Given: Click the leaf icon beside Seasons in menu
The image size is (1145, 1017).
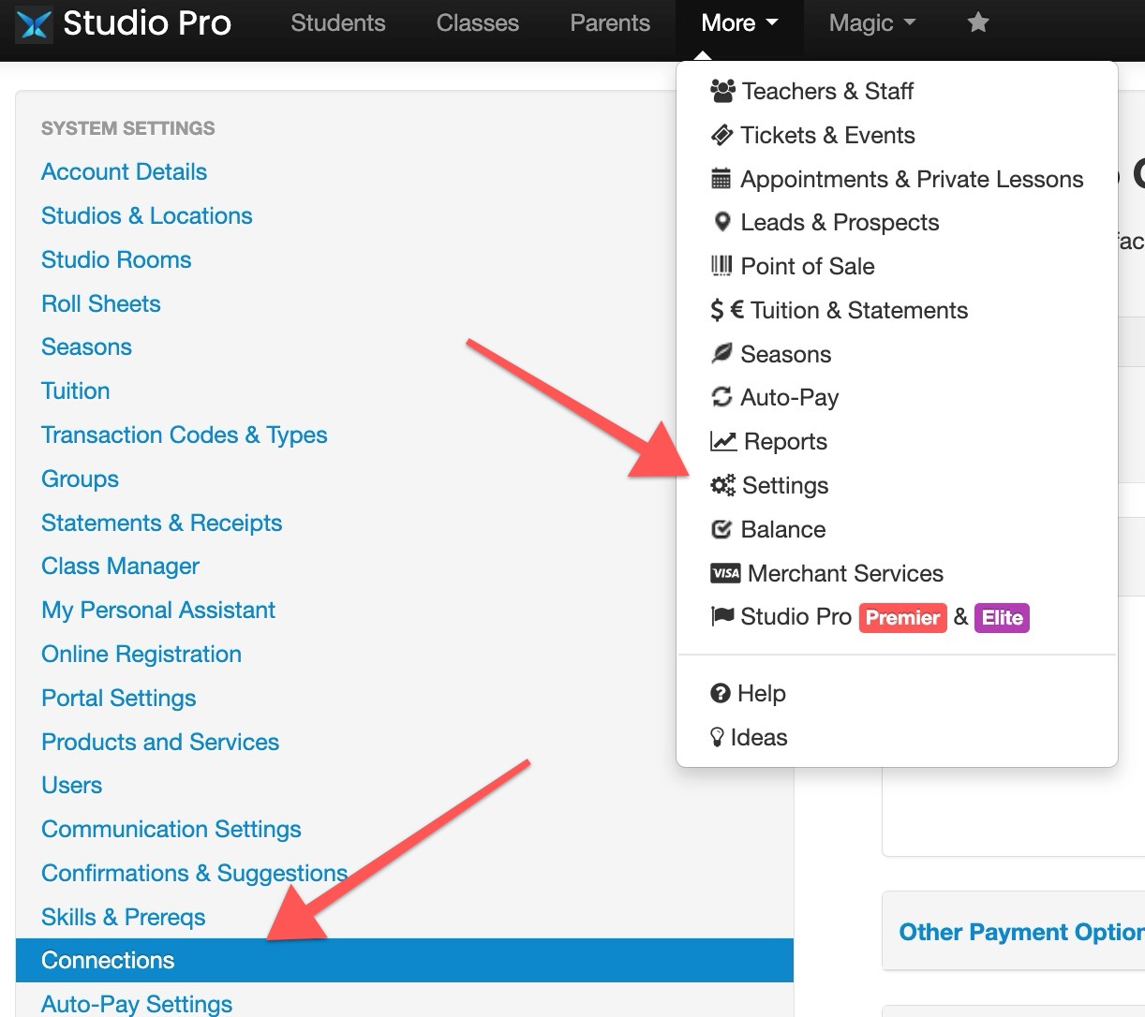Looking at the screenshot, I should (x=721, y=353).
